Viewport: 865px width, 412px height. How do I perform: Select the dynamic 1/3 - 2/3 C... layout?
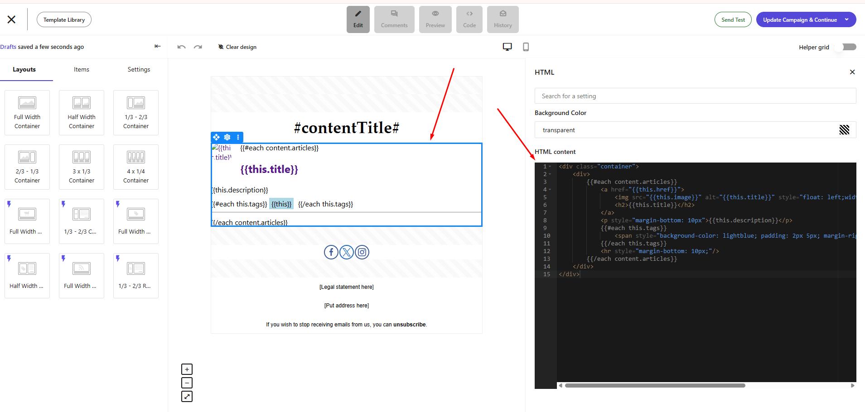click(x=82, y=221)
